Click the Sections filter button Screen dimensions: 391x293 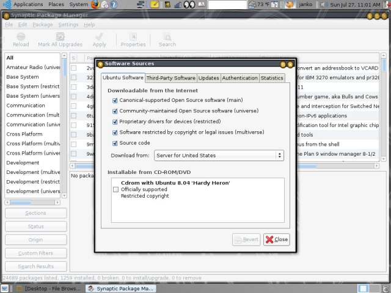coord(36,213)
